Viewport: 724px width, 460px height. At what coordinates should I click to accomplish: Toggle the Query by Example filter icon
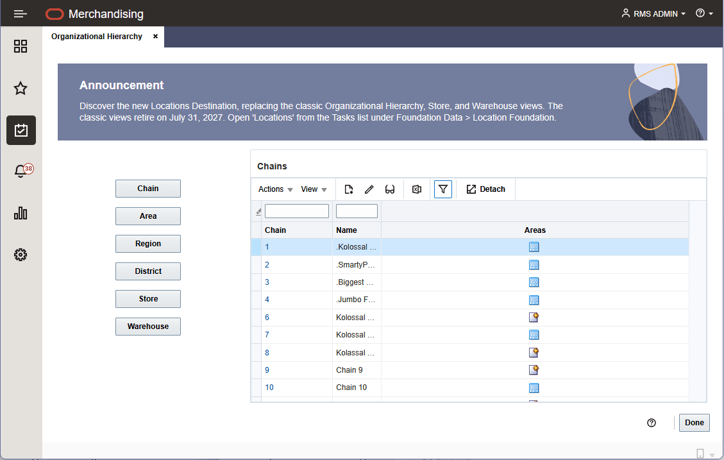tap(443, 189)
